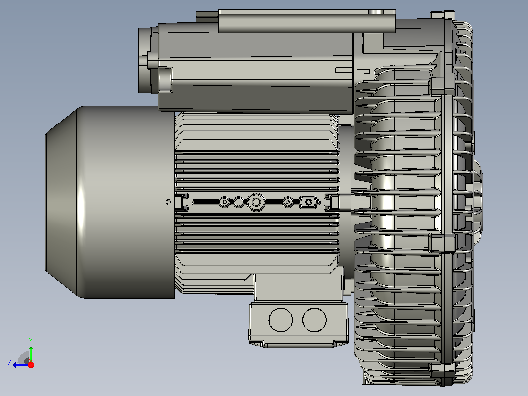Click the "Z" axis label text
This screenshot has width=528, height=396.
coord(10,362)
